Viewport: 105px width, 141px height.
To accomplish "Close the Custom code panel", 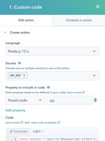I will coord(98,7).
